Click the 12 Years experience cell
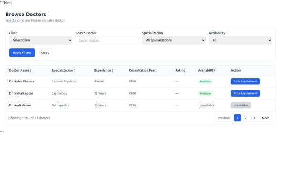Viewport: 281px width, 180px height. tap(100, 93)
